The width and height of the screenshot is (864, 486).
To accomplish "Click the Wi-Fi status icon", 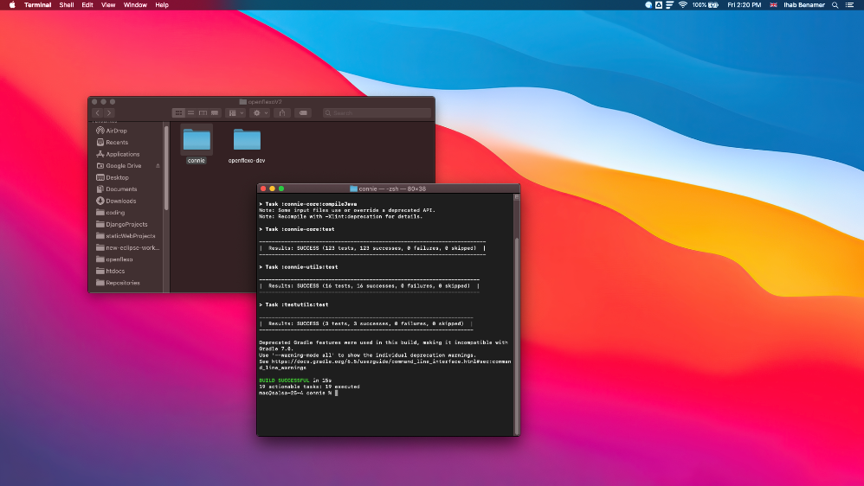I will [x=682, y=5].
